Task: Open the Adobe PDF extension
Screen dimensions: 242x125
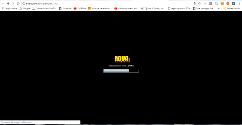Action: [x=211, y=4]
